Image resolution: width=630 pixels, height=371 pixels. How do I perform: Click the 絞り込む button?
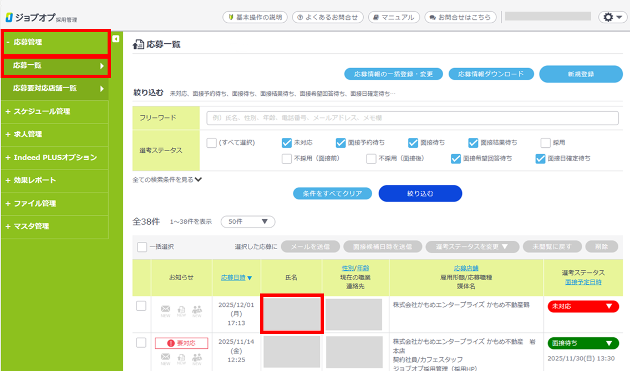pyautogui.click(x=420, y=193)
